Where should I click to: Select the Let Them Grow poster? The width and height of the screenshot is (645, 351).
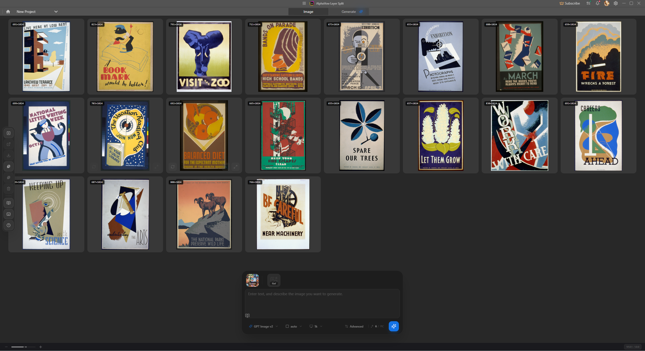click(x=441, y=136)
